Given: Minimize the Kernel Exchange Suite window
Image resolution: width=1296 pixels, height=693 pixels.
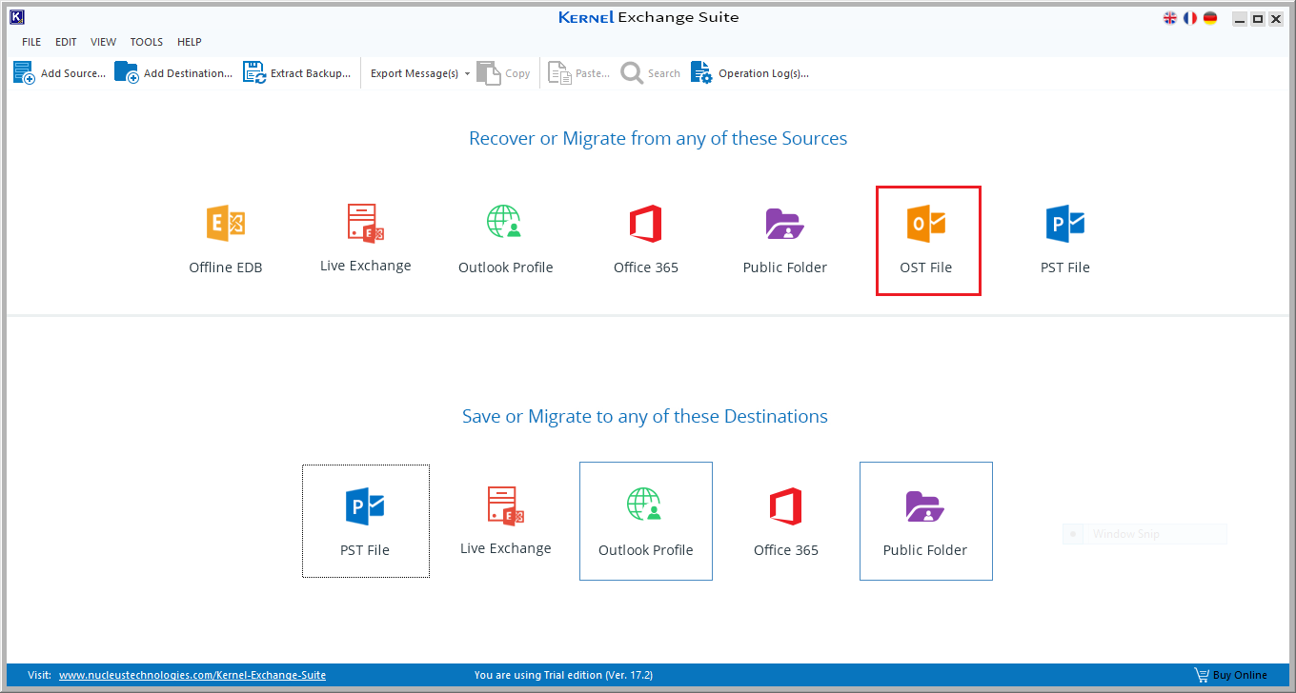Looking at the screenshot, I should click(x=1239, y=19).
